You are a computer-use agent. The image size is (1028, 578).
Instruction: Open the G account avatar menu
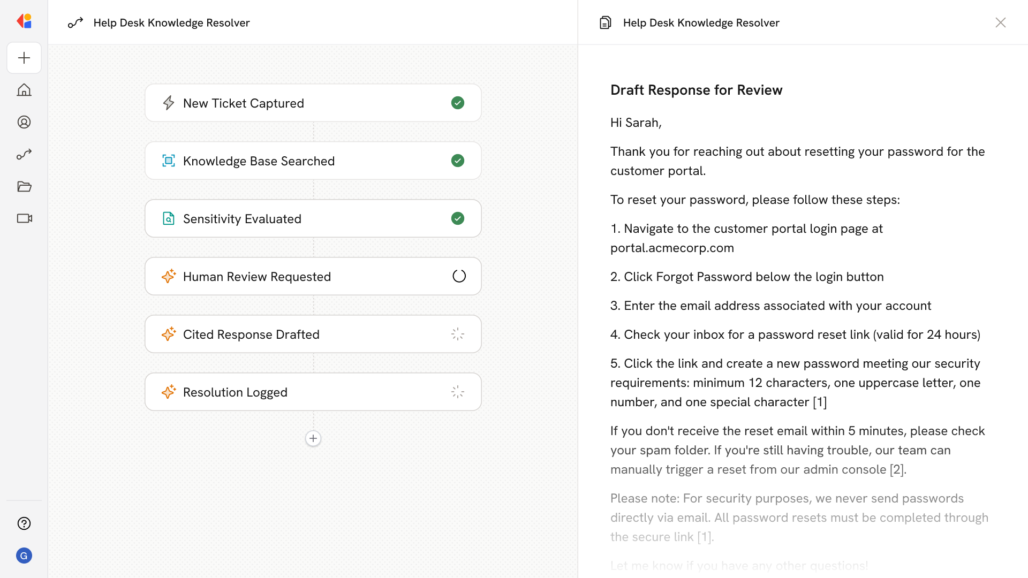pyautogui.click(x=24, y=556)
